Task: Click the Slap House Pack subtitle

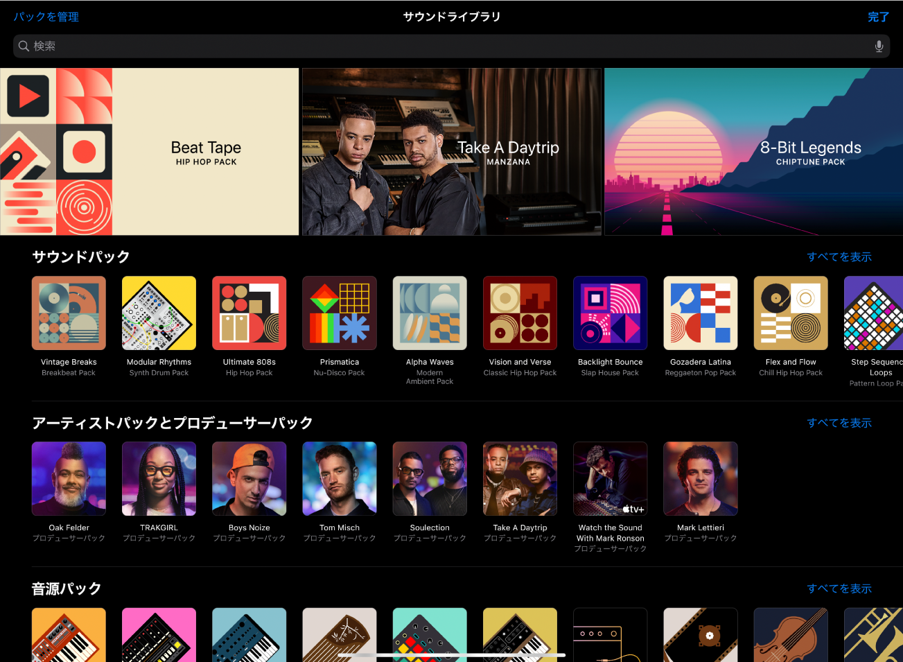Action: tap(611, 373)
